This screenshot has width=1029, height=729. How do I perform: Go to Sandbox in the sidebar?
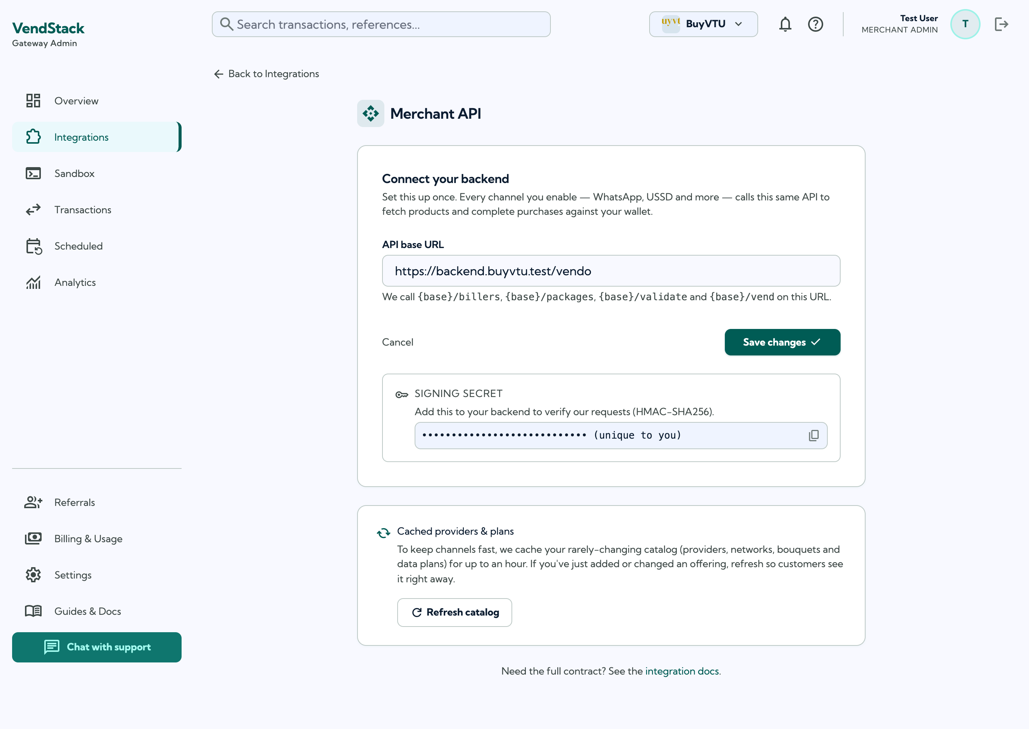coord(96,173)
